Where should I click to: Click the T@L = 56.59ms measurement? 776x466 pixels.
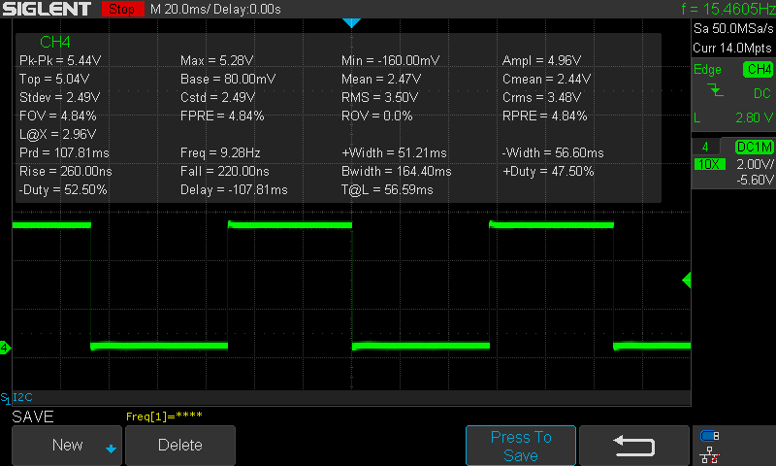(x=387, y=189)
